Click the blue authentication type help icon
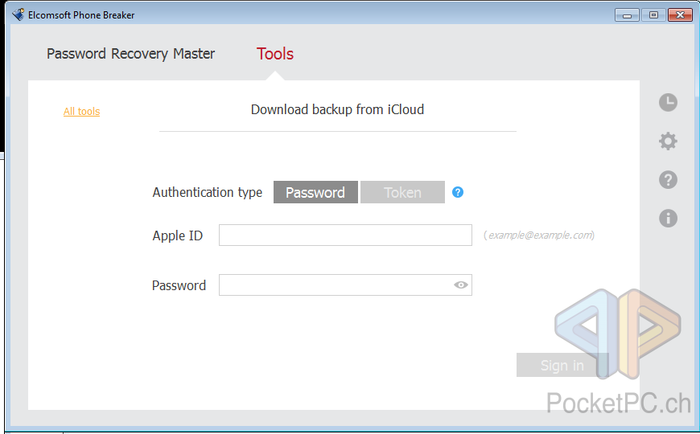The width and height of the screenshot is (700, 434). point(458,192)
